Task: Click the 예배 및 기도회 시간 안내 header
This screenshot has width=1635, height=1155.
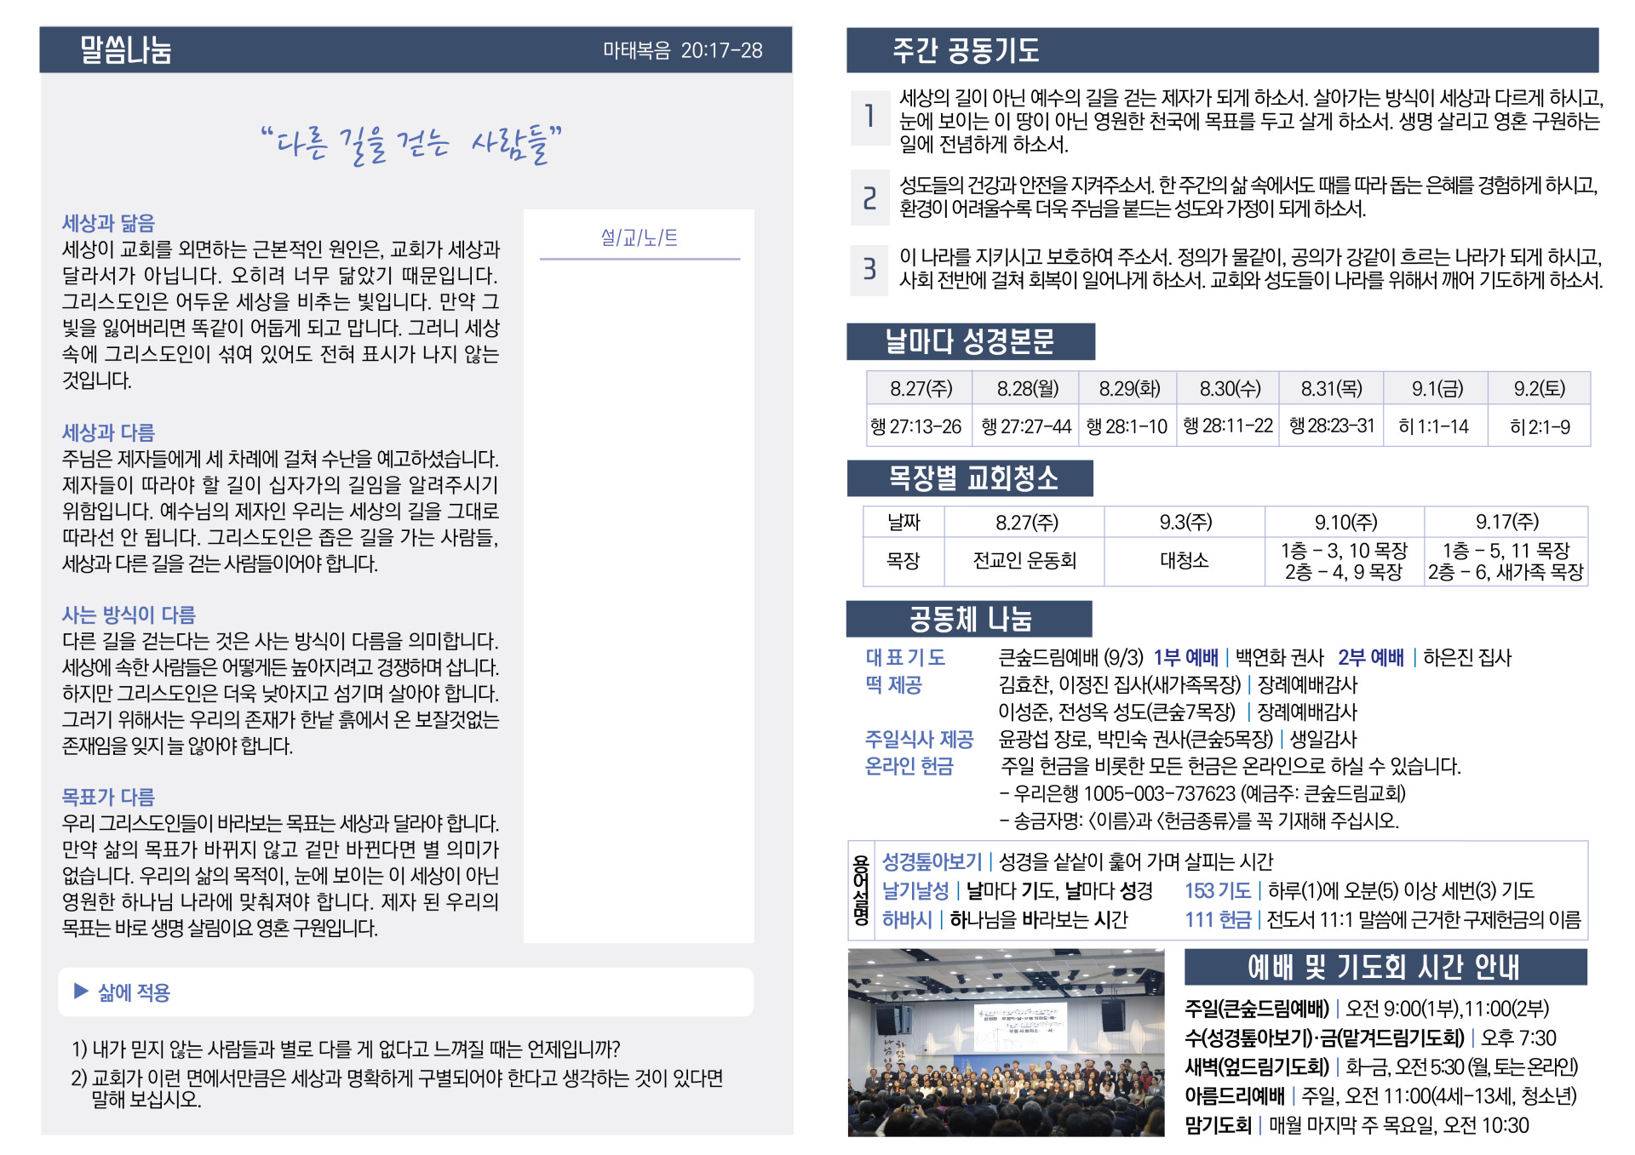Action: [1385, 967]
